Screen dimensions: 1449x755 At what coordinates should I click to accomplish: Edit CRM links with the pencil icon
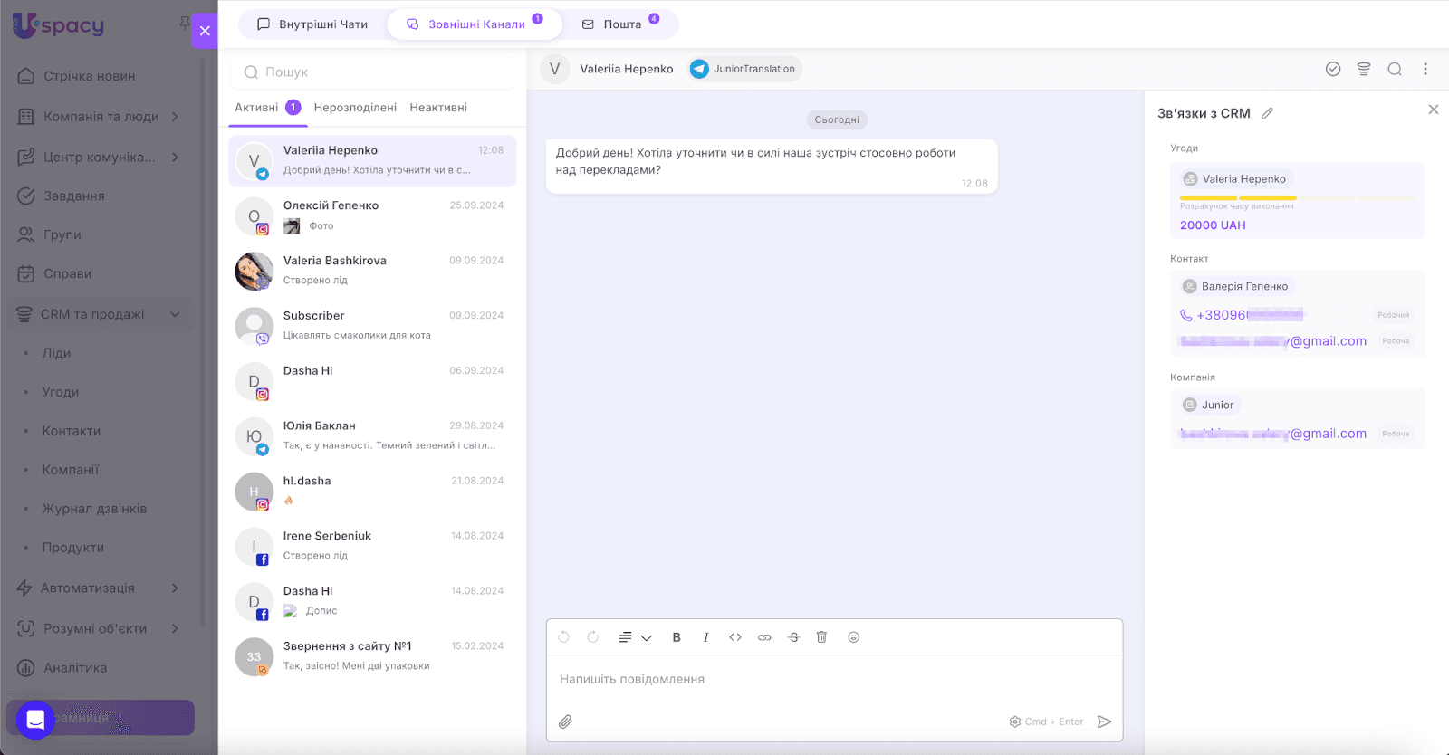1267,113
